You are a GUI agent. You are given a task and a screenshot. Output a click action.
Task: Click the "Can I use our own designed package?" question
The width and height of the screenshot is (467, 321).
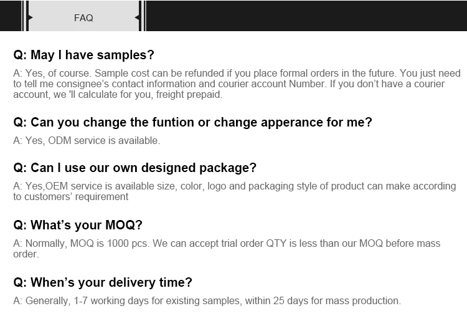(134, 168)
